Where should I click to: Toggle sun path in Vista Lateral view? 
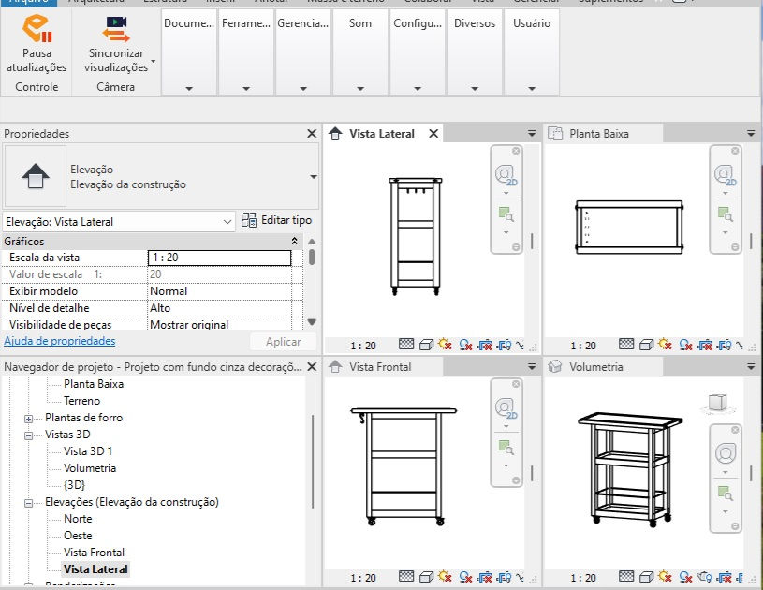coord(445,345)
